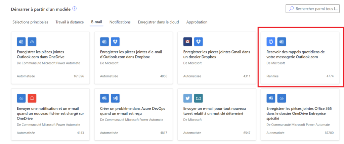
Task: Select the Notifications tab
Action: pos(120,22)
